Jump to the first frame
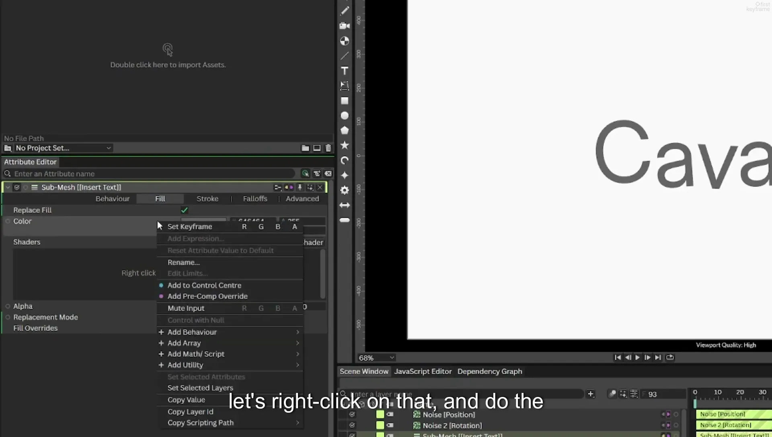Screen dimensions: 772x437 point(618,357)
